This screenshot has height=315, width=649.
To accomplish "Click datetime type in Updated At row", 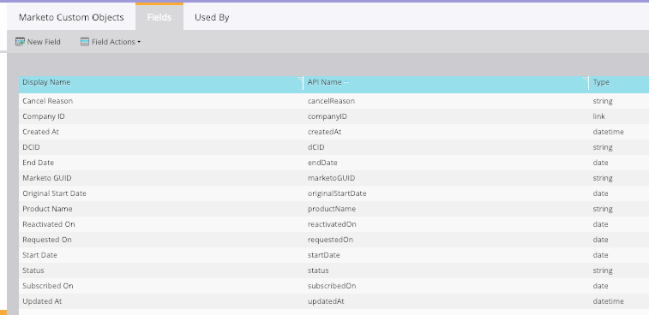I will pos(608,301).
